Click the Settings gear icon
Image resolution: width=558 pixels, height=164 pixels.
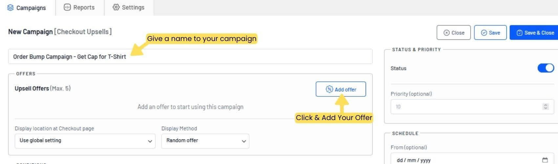point(116,7)
